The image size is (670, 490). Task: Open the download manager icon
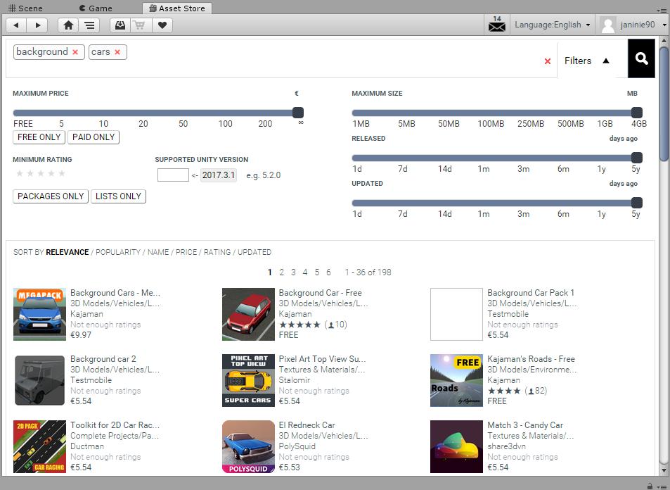[x=120, y=25]
